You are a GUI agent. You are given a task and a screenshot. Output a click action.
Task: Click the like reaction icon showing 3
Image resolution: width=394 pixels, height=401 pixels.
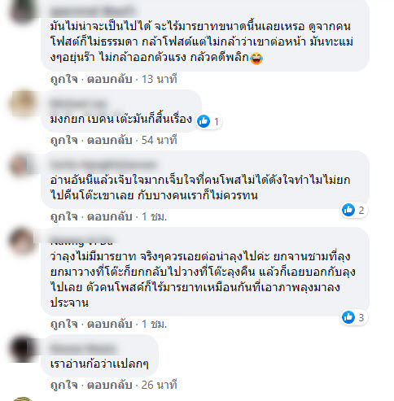tap(348, 317)
